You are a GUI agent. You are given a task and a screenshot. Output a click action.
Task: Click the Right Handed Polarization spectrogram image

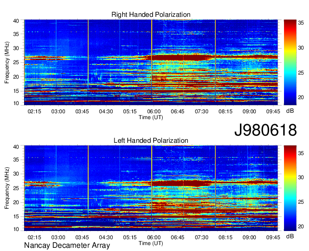151,62
